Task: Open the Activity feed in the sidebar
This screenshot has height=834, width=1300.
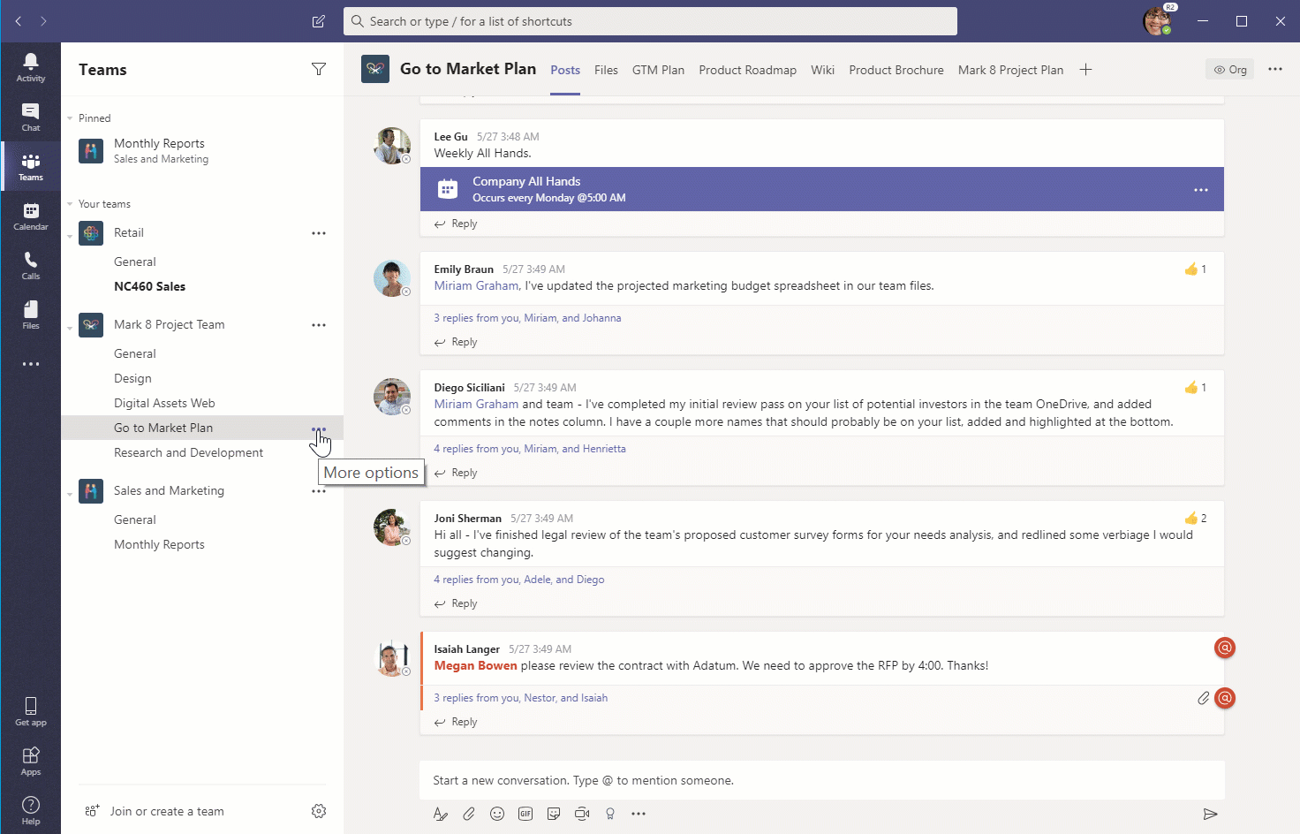Action: 31,67
